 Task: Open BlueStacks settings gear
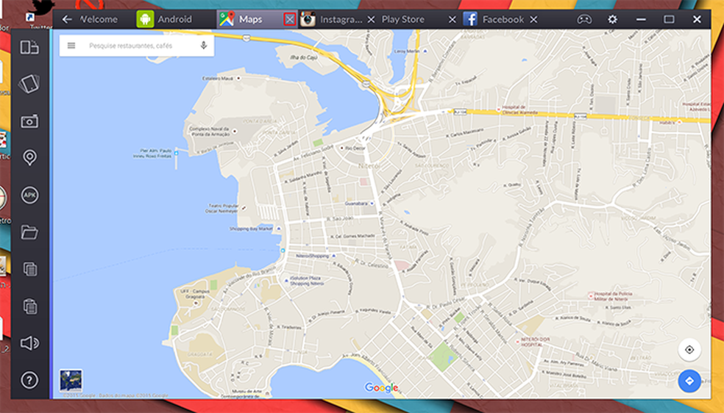tap(612, 19)
